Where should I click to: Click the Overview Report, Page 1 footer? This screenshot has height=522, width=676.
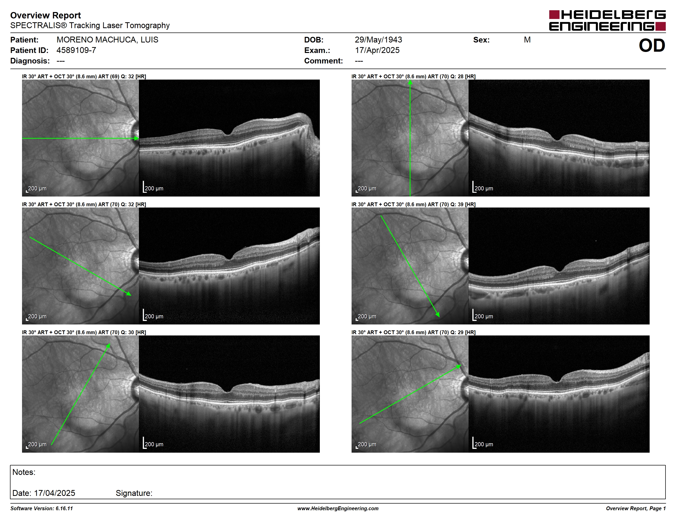click(636, 508)
